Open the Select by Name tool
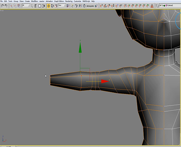This screenshot has height=147, width=181. point(36,6)
